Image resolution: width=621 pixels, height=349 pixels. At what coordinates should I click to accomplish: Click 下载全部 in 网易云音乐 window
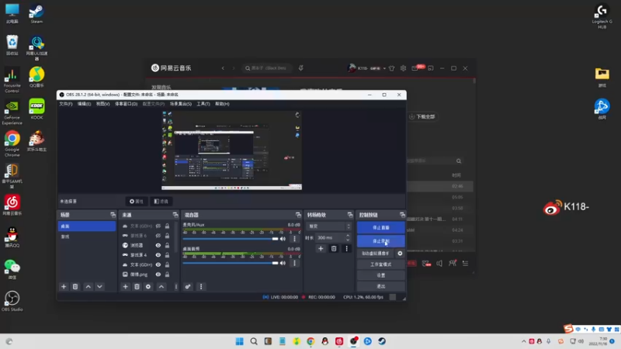(x=422, y=117)
